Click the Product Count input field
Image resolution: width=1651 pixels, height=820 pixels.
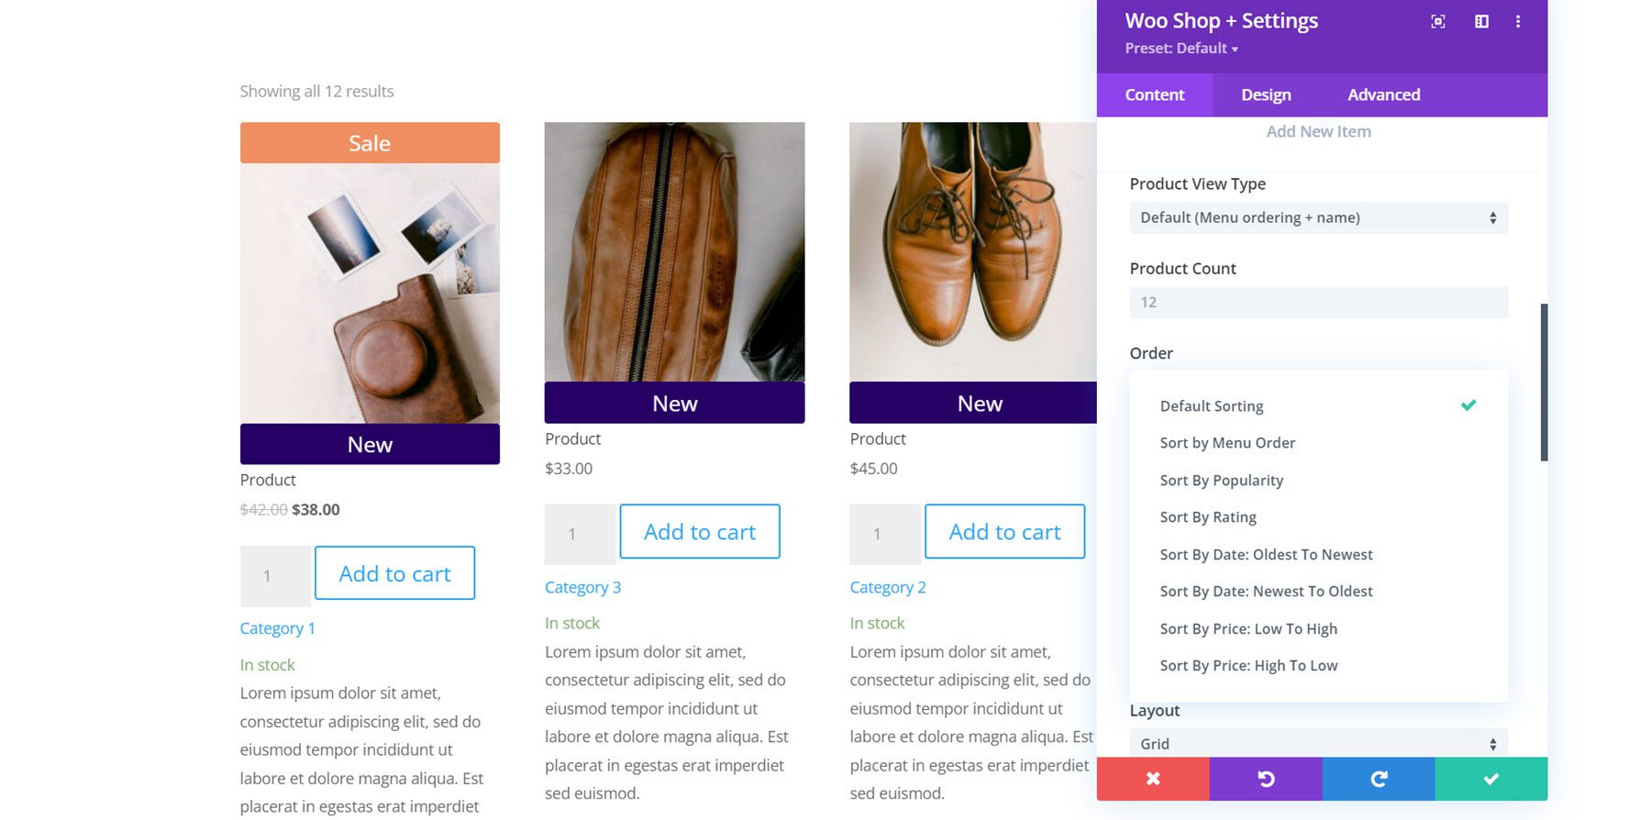(1318, 301)
